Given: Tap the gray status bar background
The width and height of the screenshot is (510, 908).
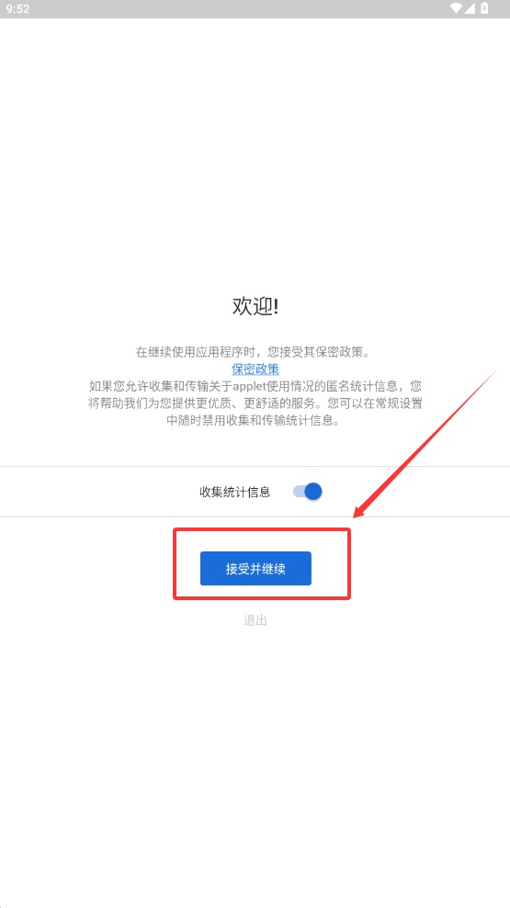Looking at the screenshot, I should pyautogui.click(x=232, y=8).
